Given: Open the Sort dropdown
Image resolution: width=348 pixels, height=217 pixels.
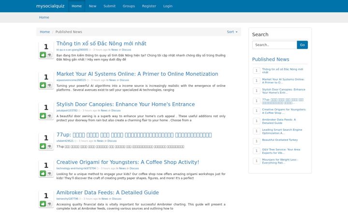Looking at the screenshot, I should (x=232, y=32).
